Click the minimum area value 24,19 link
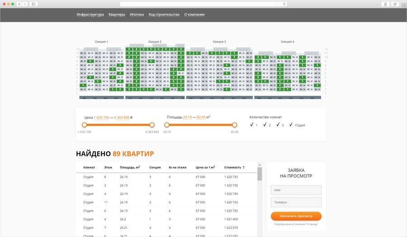 187,117
